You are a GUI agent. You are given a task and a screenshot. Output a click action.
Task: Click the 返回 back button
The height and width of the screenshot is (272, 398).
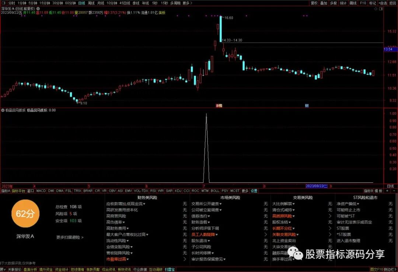tap(392, 3)
